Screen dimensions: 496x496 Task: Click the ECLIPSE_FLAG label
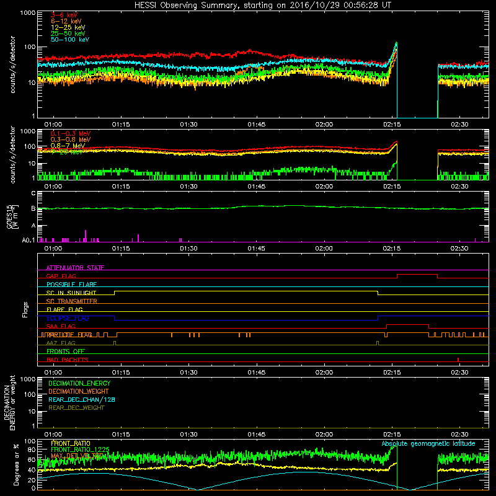click(68, 318)
